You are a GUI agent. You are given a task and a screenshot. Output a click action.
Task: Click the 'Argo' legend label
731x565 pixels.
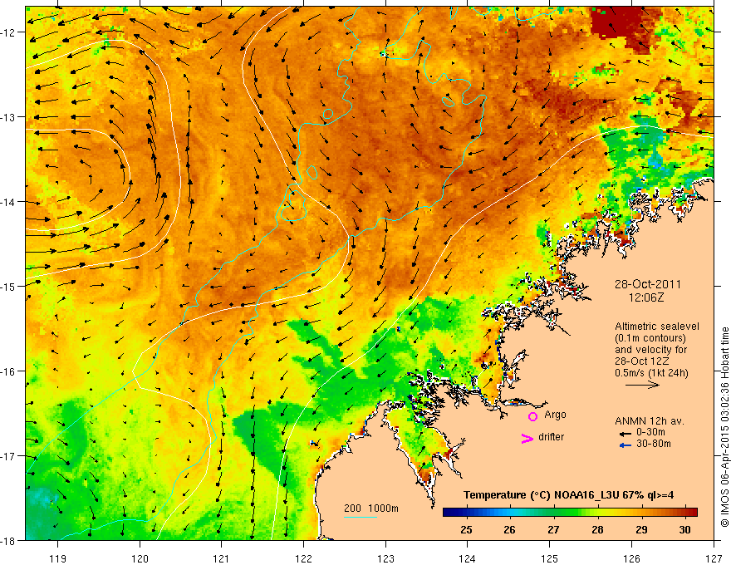[x=555, y=415]
